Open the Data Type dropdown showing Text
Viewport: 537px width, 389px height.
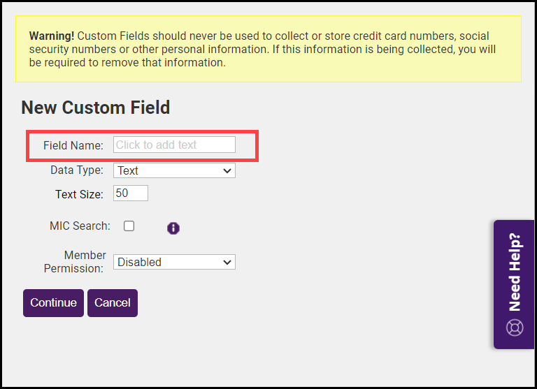(x=174, y=170)
